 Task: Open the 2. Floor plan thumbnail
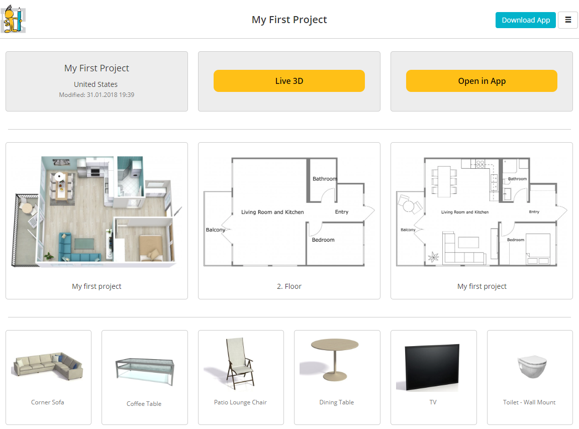(x=289, y=211)
